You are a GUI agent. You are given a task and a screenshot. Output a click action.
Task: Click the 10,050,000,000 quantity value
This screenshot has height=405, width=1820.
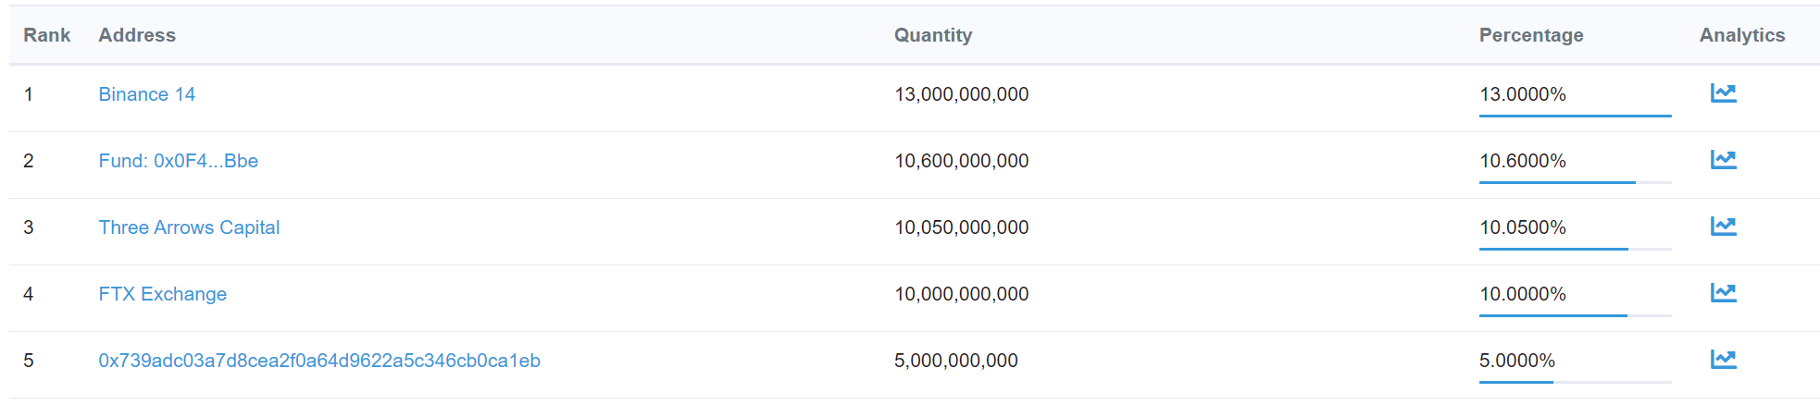click(961, 227)
